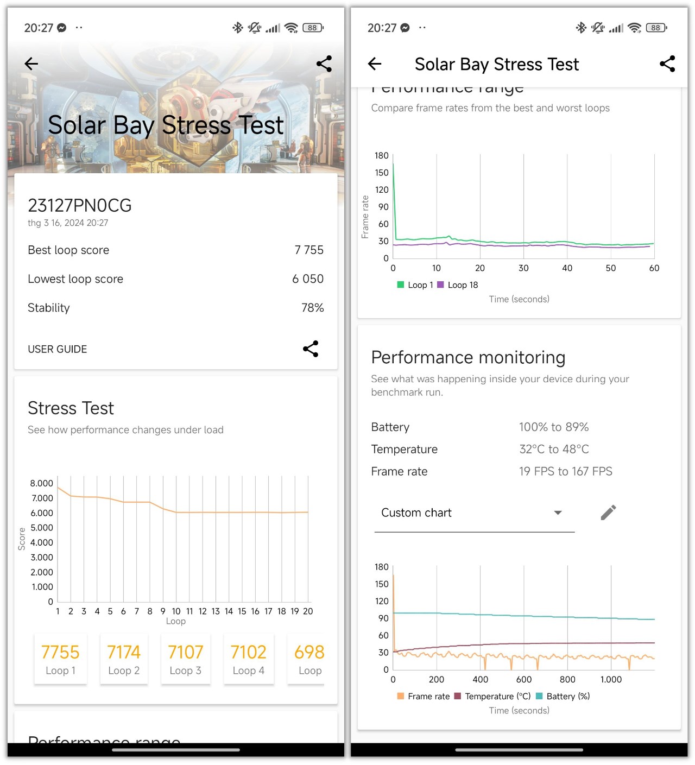Tap the Wi-Fi icon in the status bar
Image resolution: width=695 pixels, height=765 pixels.
coord(292,27)
